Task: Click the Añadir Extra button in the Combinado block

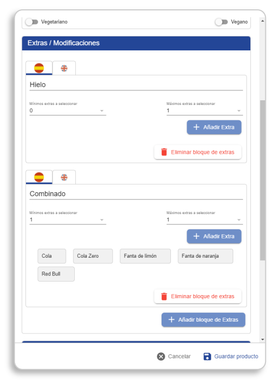Action: click(214, 236)
